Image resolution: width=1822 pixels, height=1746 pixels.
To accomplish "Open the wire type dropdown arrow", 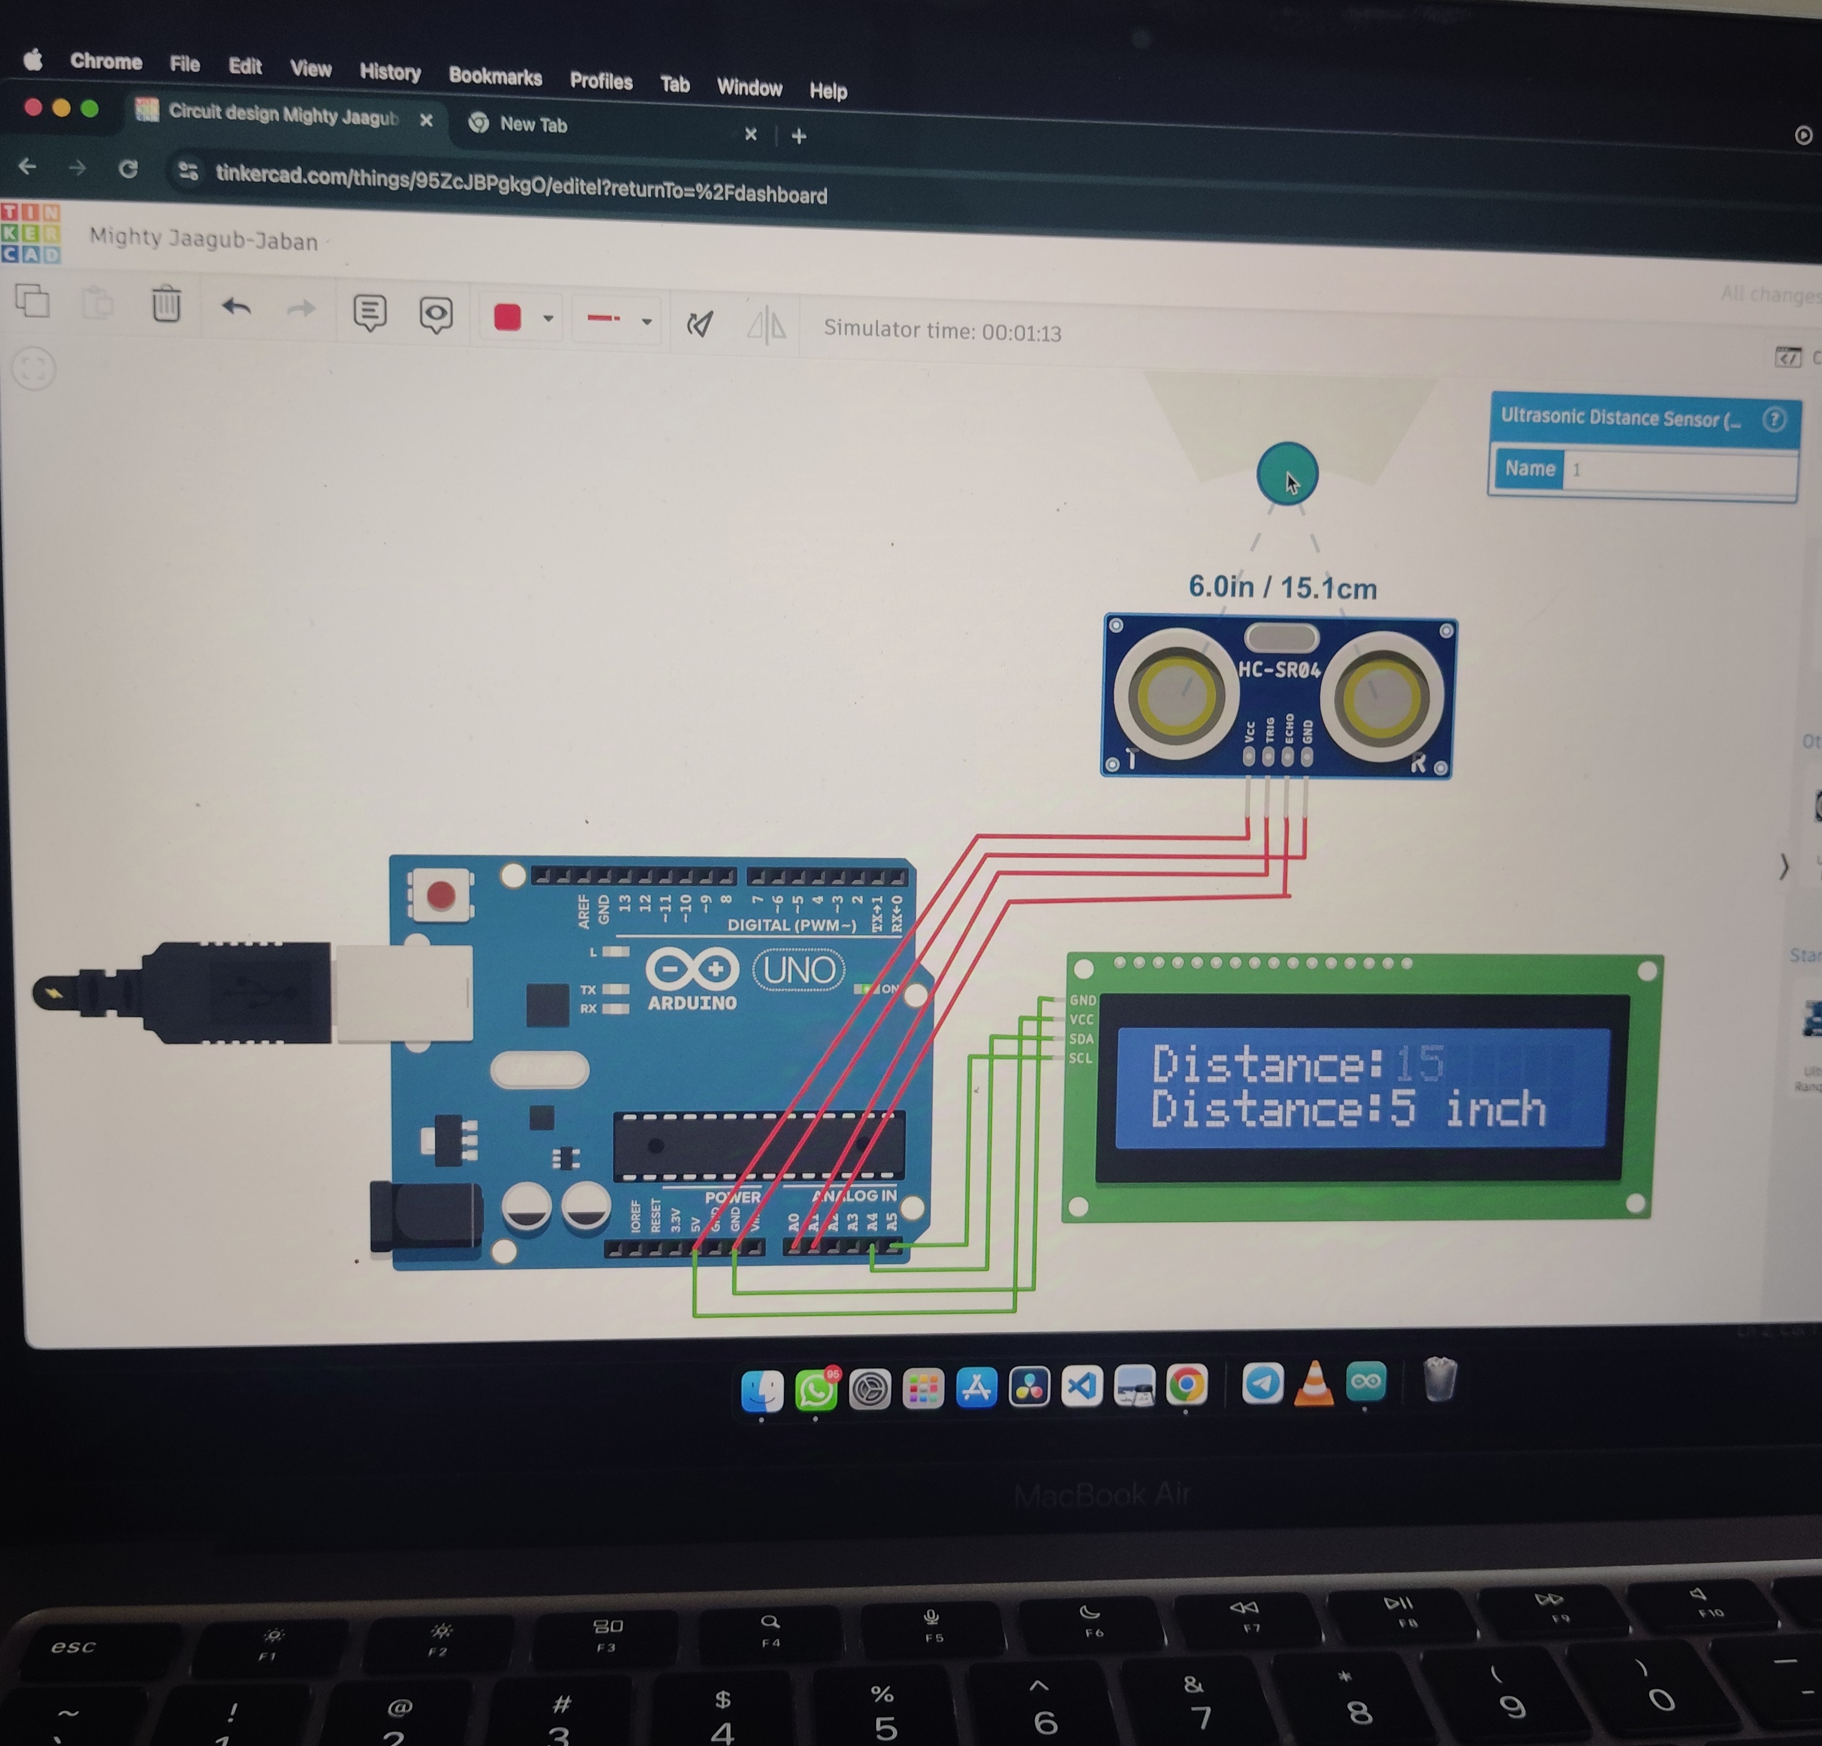I will [647, 322].
